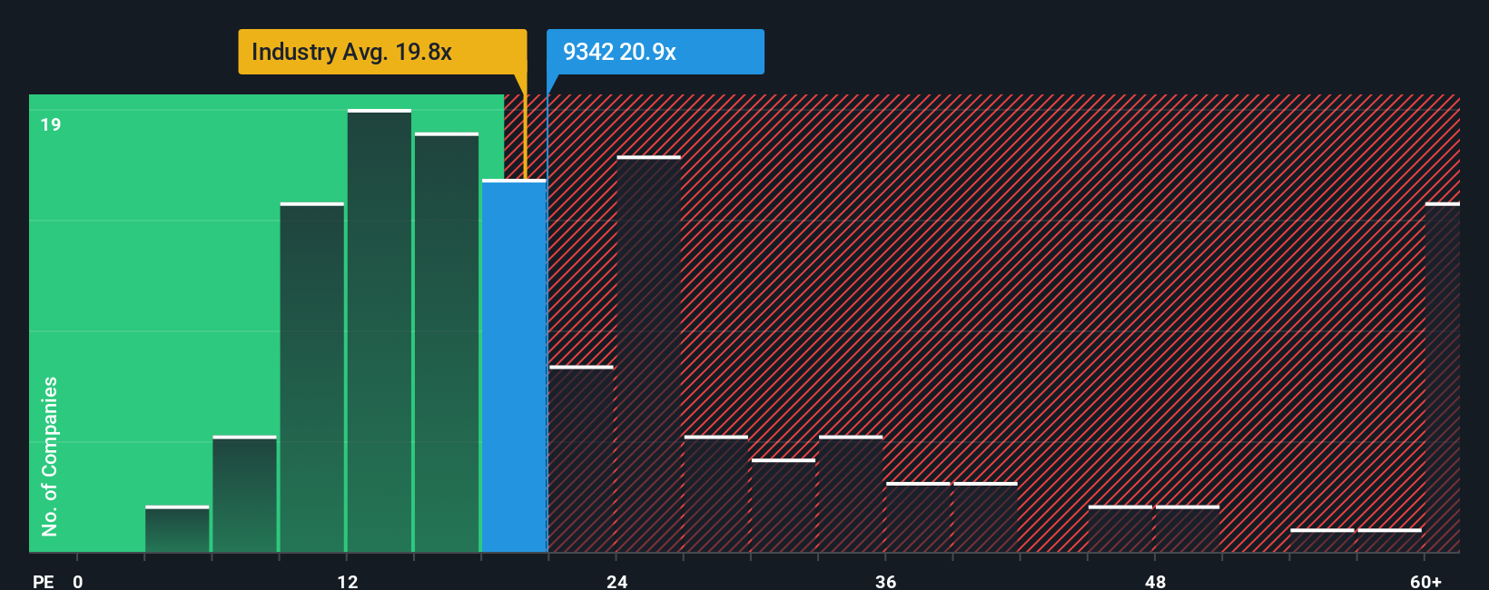
Task: Click the No. of Companies axis label
Action: tap(49, 457)
